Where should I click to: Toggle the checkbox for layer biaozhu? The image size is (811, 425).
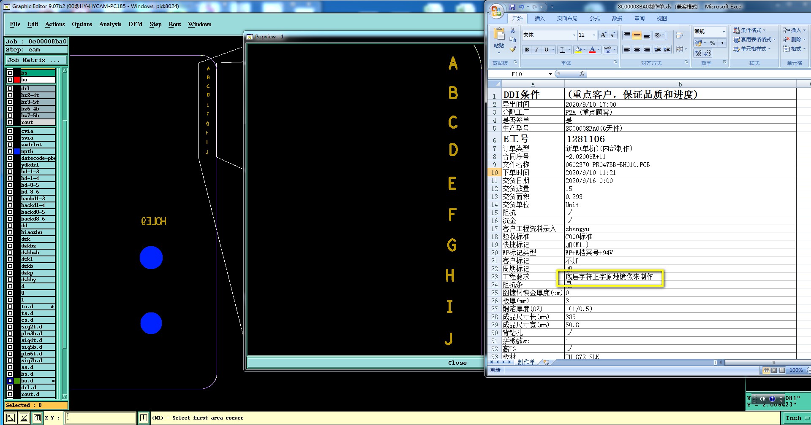coord(10,232)
